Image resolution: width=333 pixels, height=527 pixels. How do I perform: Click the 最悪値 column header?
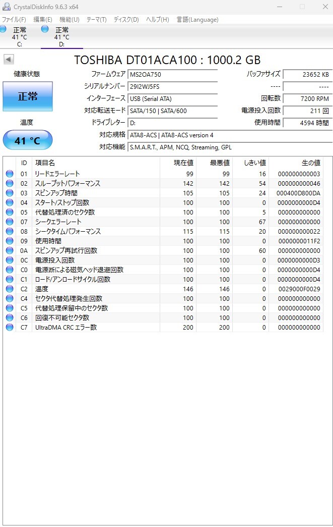pyautogui.click(x=214, y=163)
